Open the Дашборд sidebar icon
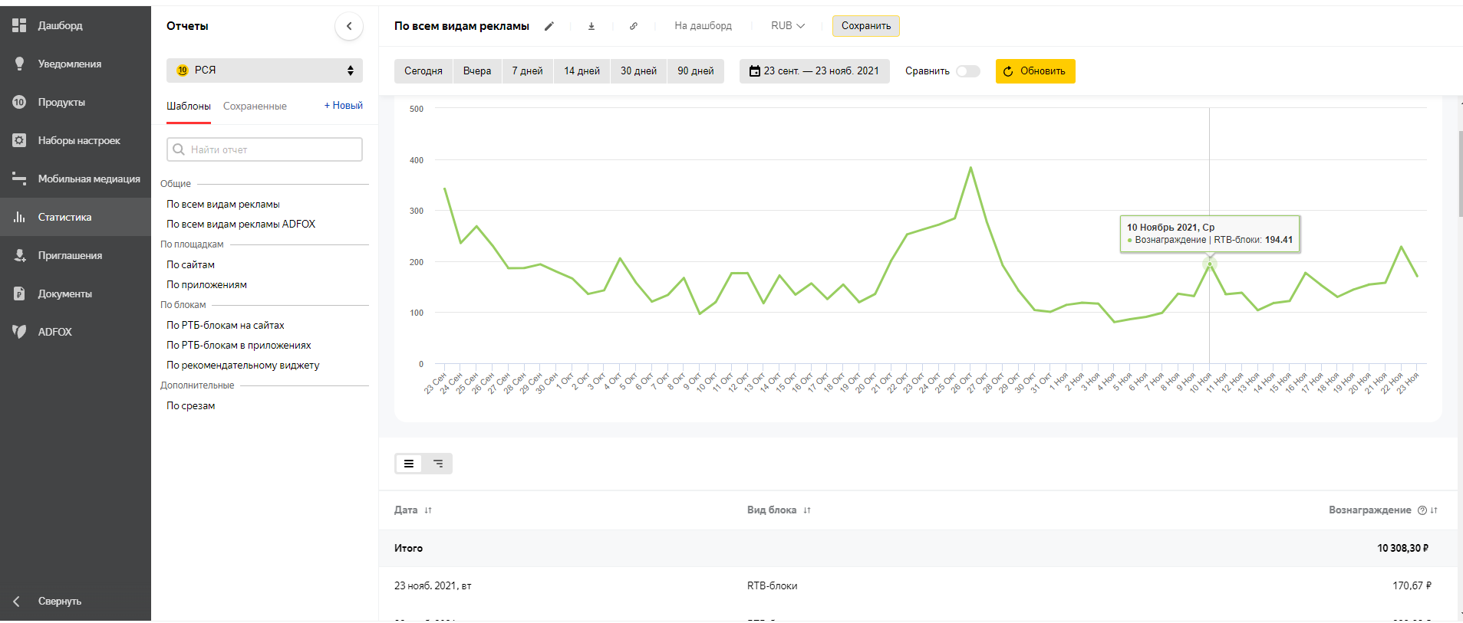The height and width of the screenshot is (623, 1463). (19, 25)
